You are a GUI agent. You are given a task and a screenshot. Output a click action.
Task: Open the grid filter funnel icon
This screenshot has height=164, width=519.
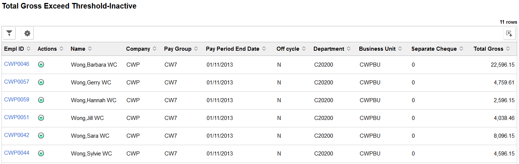9,33
